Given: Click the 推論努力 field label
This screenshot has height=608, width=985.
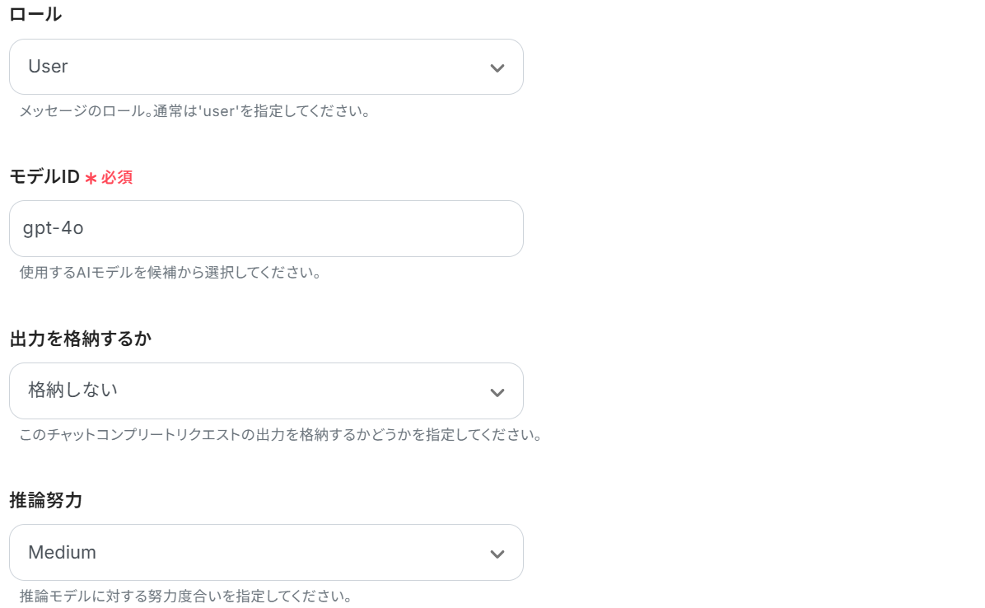Looking at the screenshot, I should point(45,500).
